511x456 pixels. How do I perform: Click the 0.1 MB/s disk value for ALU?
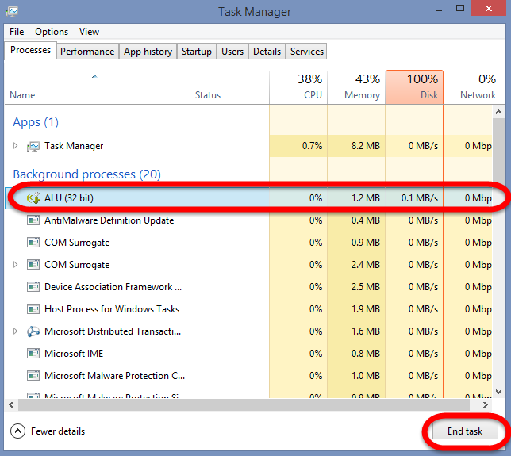tap(420, 198)
